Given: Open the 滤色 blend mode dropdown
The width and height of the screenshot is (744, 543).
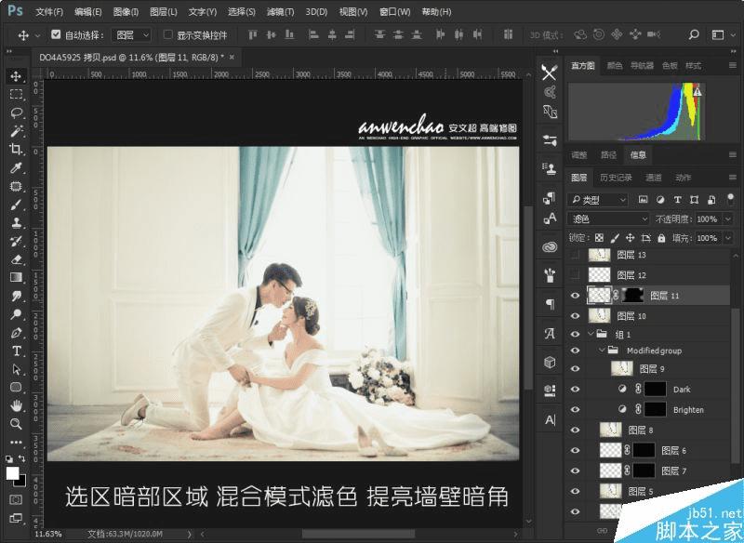Looking at the screenshot, I should point(608,219).
